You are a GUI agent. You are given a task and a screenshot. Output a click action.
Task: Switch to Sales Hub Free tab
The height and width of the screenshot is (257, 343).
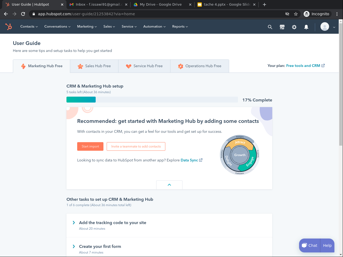click(x=94, y=66)
